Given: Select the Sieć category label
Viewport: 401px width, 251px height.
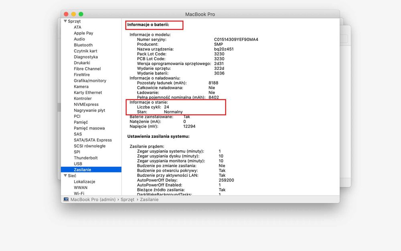Looking at the screenshot, I should (x=72, y=176).
